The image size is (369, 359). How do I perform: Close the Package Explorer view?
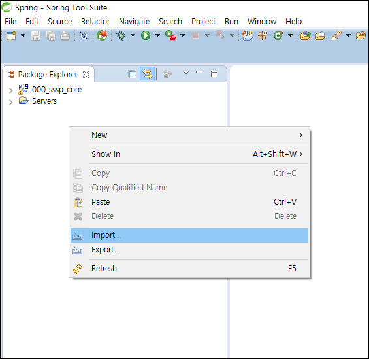[x=86, y=75]
